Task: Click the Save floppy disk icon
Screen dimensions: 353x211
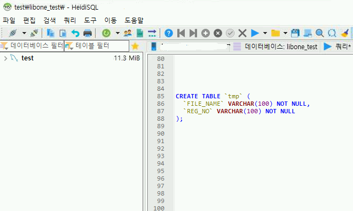Action: (295, 33)
